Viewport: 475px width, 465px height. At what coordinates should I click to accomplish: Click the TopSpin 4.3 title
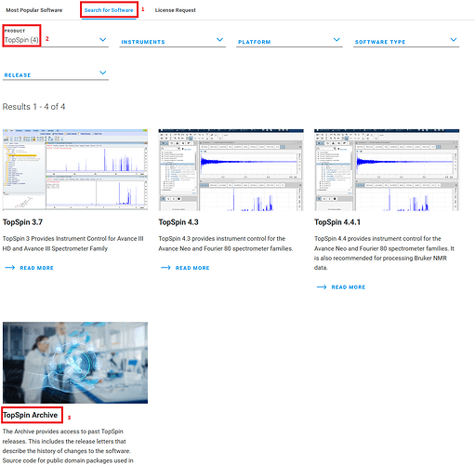[x=178, y=222]
